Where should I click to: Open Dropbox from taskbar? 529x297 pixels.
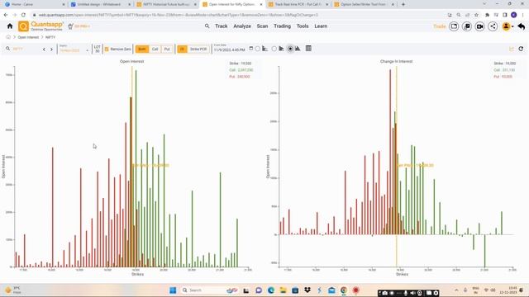pos(307,290)
